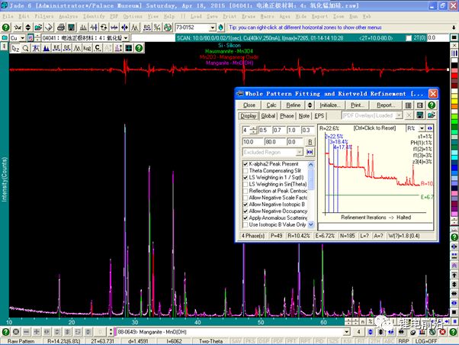Select the red swatch in right color palette
Screen dimensions: 459x345
coord(454,76)
